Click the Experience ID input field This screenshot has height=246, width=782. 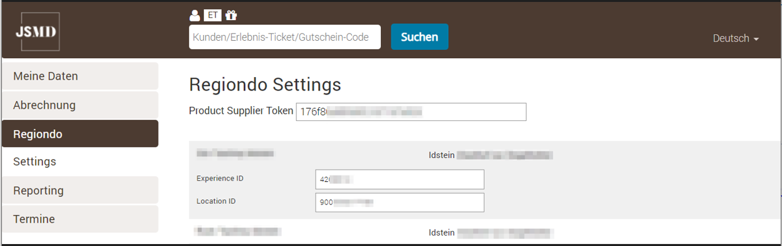click(400, 179)
